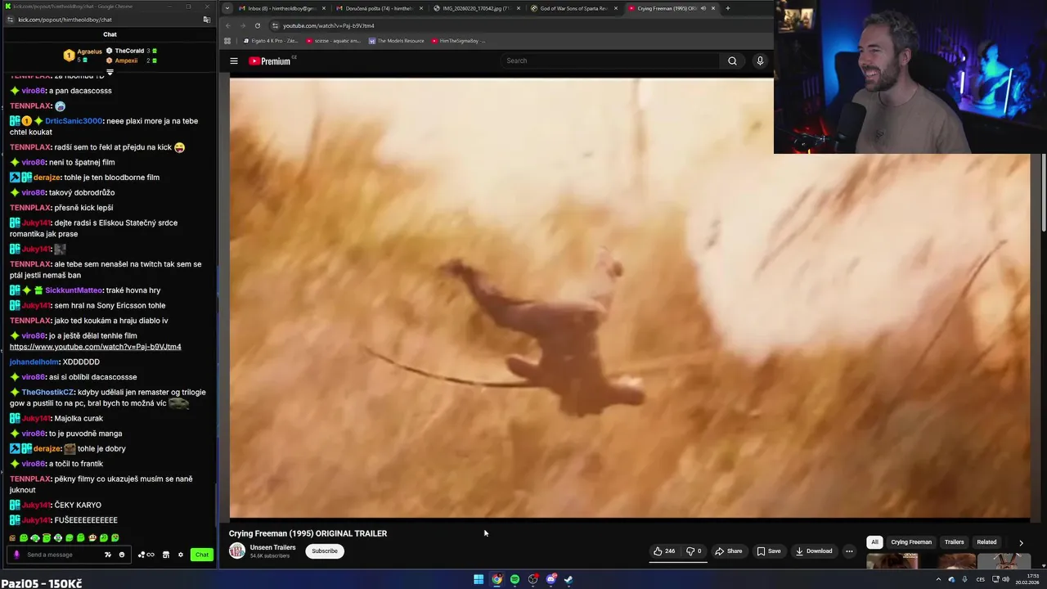Open the chat command slash icon
1047x589 pixels.
[x=107, y=555]
